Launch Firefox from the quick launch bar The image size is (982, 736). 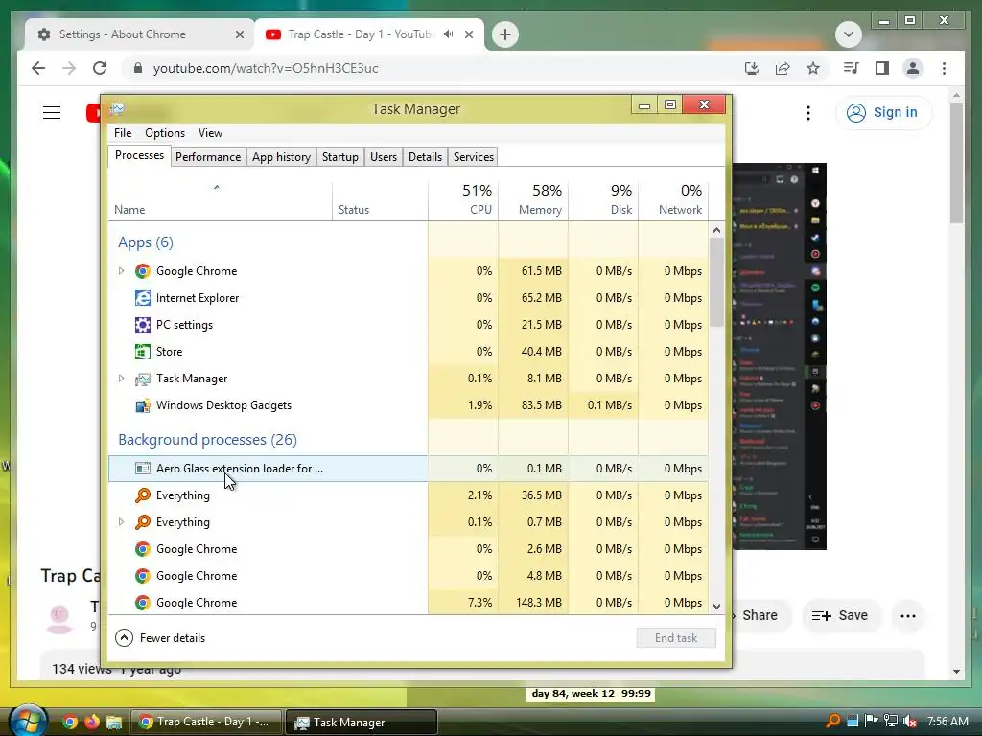(91, 723)
